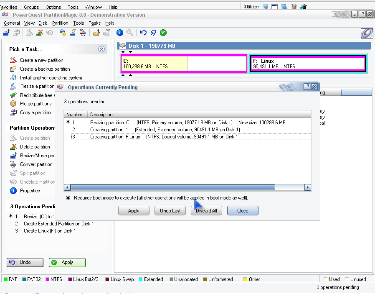The image size is (375, 294).
Task: Select Merge partitions in the task list
Action: (35, 104)
